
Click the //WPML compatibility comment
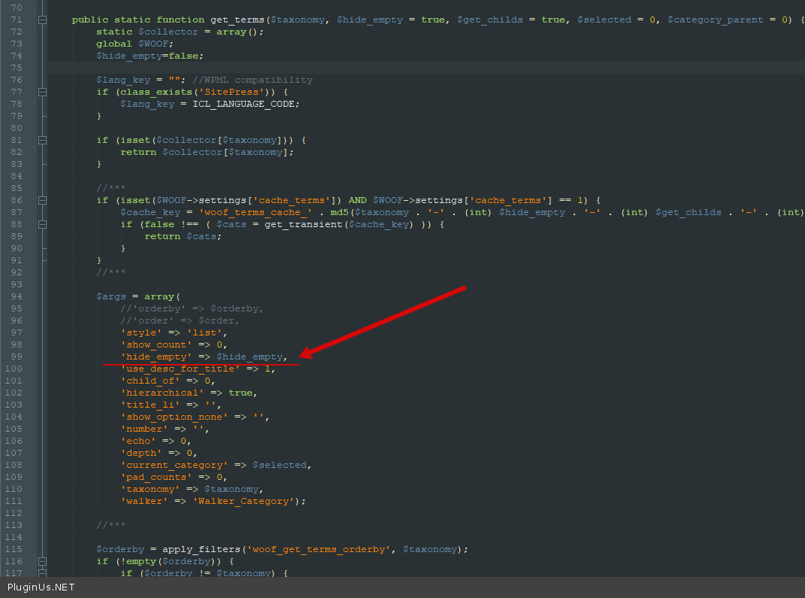tap(251, 80)
